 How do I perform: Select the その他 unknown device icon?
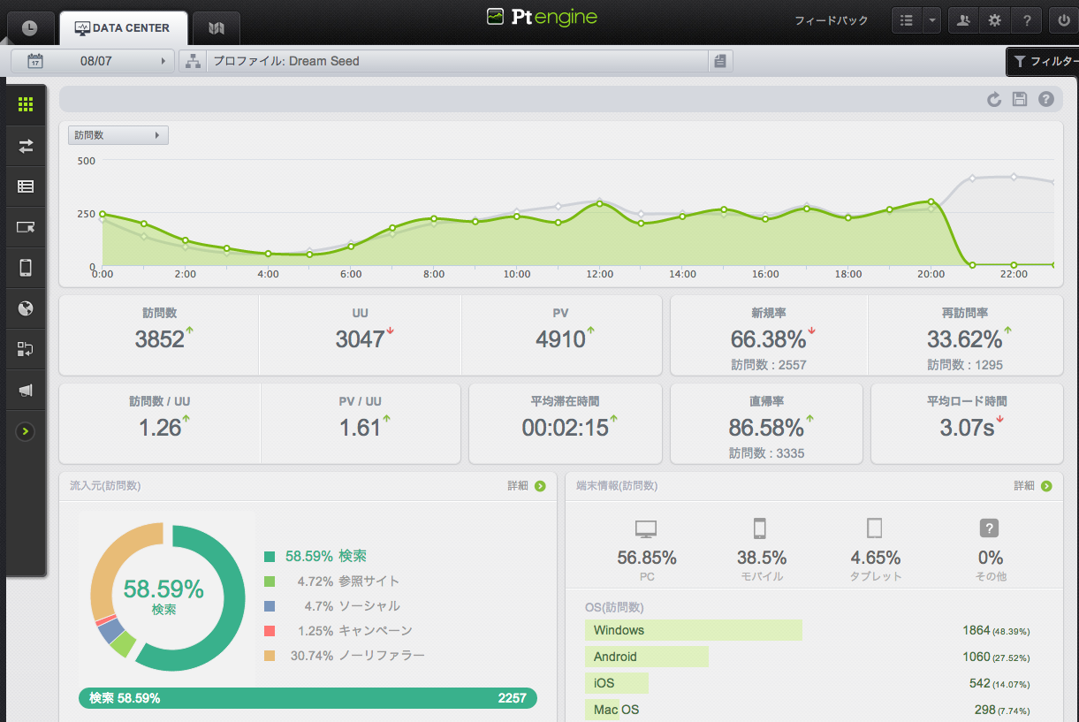click(990, 528)
